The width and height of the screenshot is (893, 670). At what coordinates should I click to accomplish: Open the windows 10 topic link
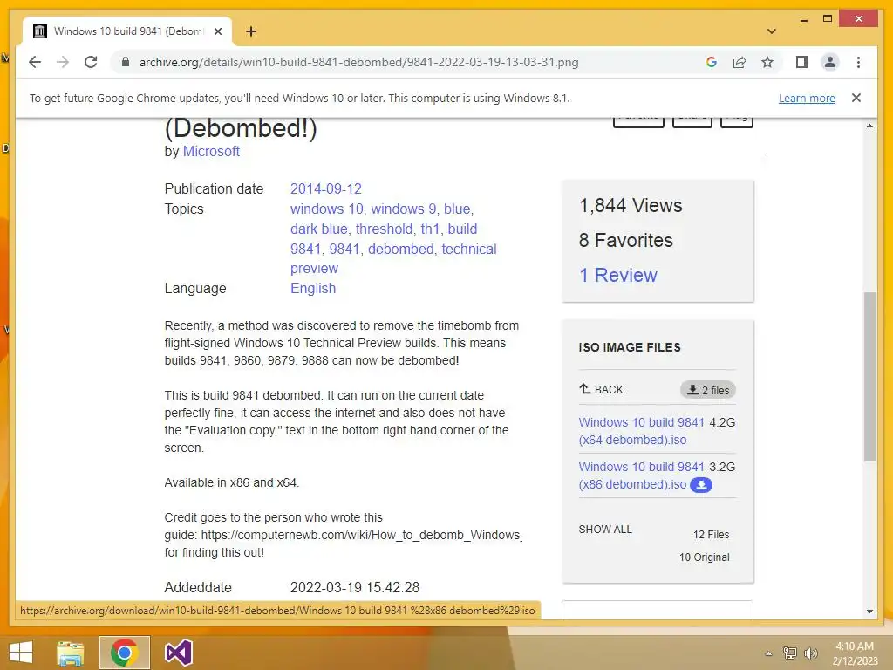tap(326, 209)
